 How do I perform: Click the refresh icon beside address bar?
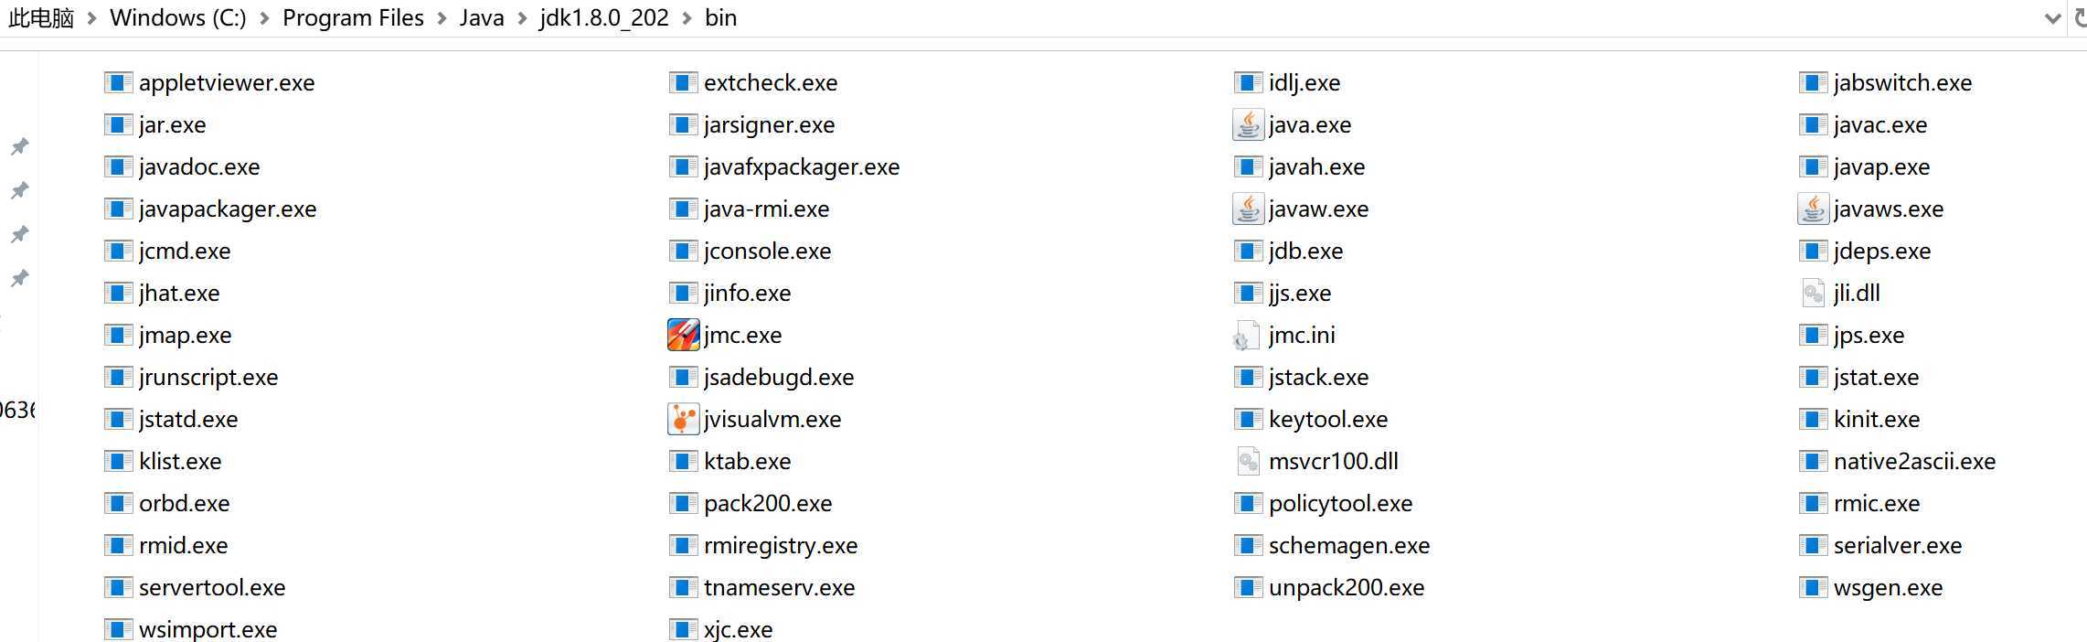tap(2081, 17)
